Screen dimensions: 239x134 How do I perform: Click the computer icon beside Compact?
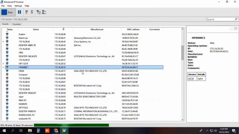coord(7,74)
